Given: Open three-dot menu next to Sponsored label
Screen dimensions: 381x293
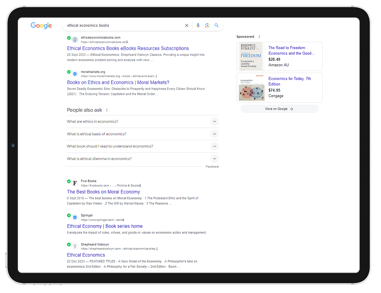Looking at the screenshot, I should click(259, 37).
